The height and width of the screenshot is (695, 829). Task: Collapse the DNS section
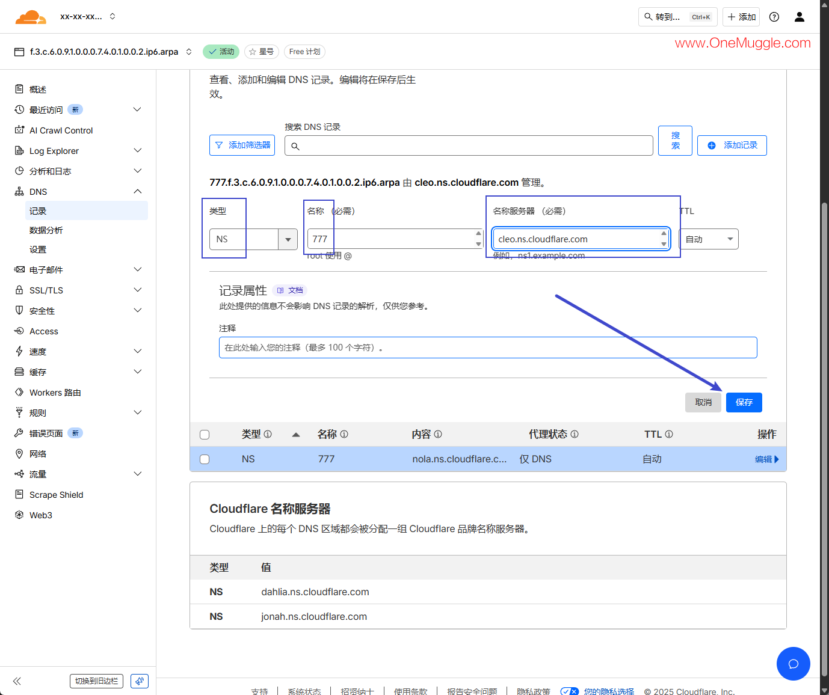coord(137,191)
